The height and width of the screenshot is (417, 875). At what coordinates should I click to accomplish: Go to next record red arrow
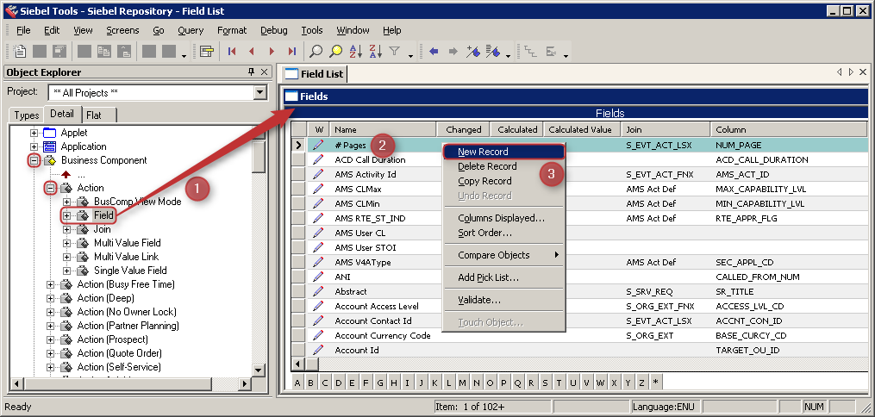(x=272, y=52)
